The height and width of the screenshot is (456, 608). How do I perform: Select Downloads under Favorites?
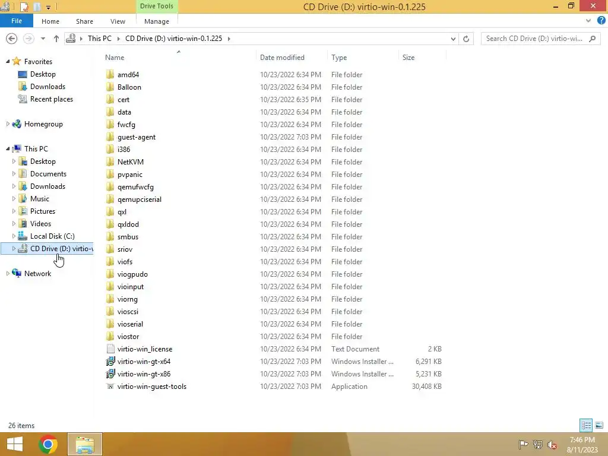tap(47, 87)
